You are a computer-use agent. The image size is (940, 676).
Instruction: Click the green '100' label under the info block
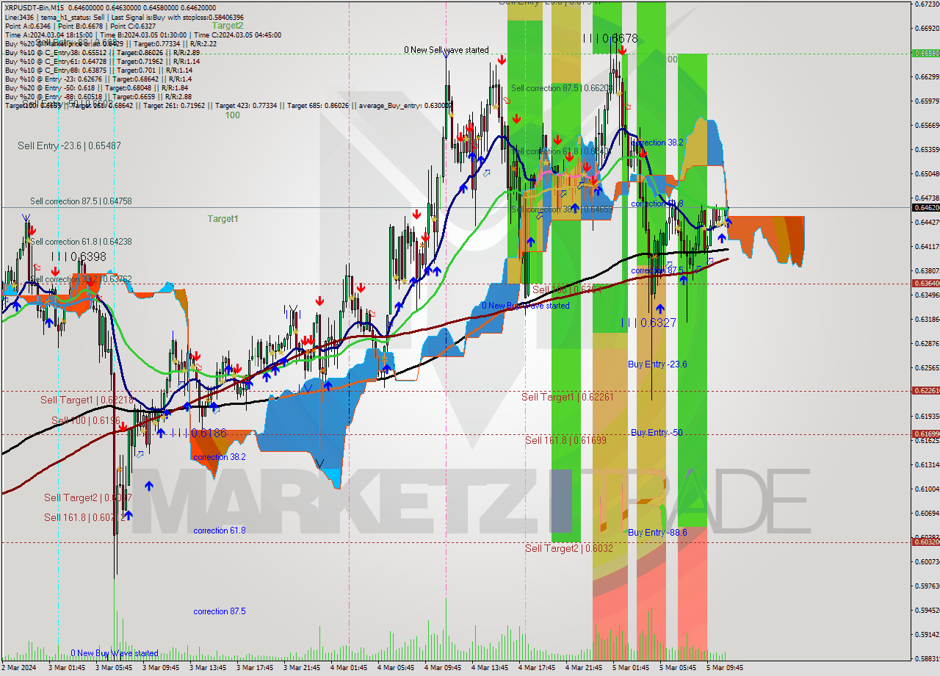232,115
